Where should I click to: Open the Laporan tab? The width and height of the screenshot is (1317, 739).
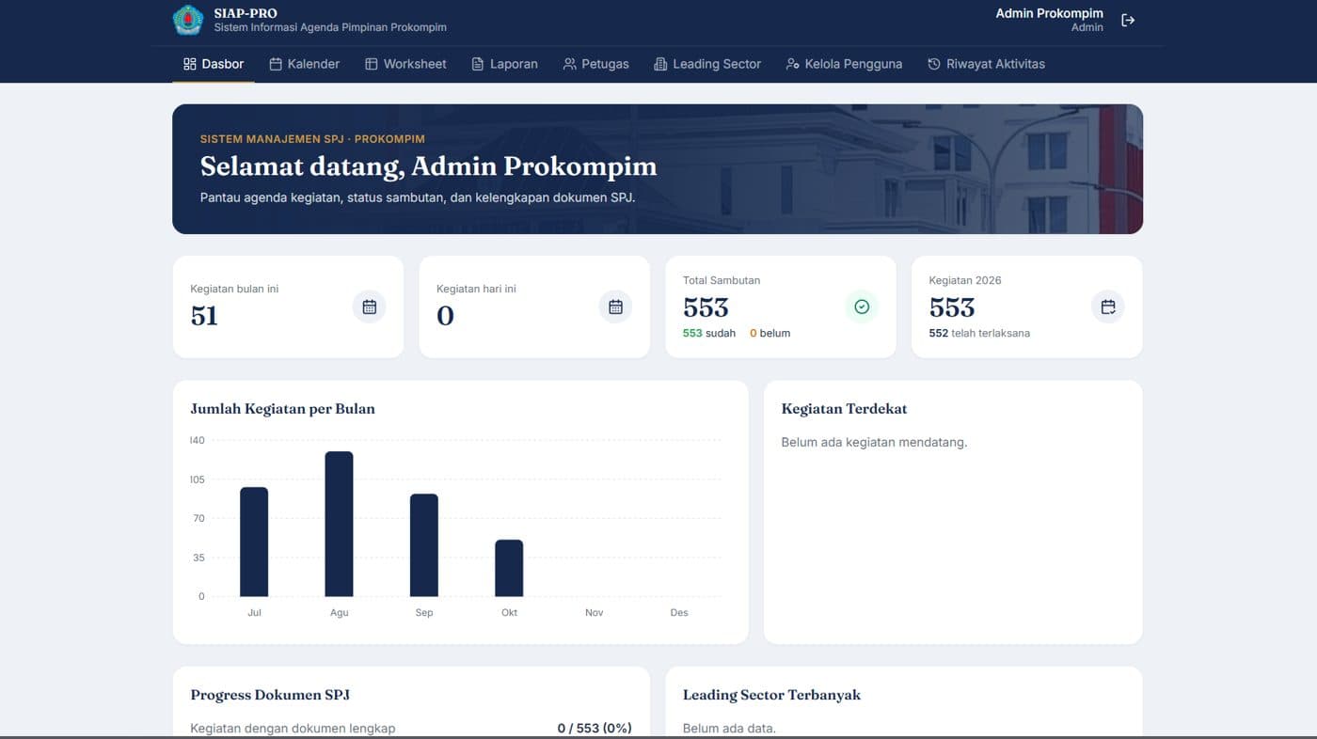coord(504,64)
